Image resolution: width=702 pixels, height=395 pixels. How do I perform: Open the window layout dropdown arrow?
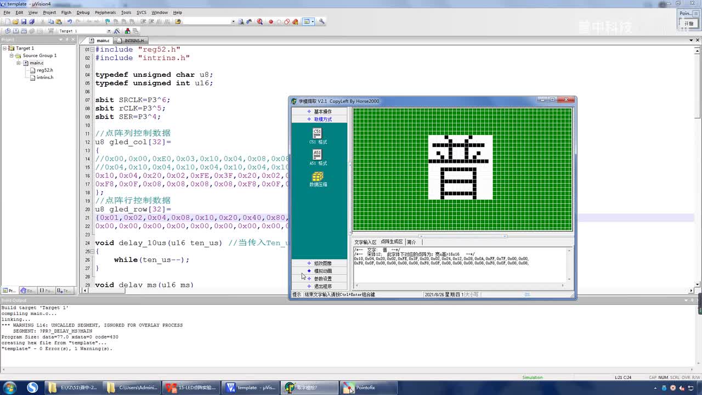[x=313, y=22]
